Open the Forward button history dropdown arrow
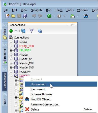 click(x=64, y=16)
